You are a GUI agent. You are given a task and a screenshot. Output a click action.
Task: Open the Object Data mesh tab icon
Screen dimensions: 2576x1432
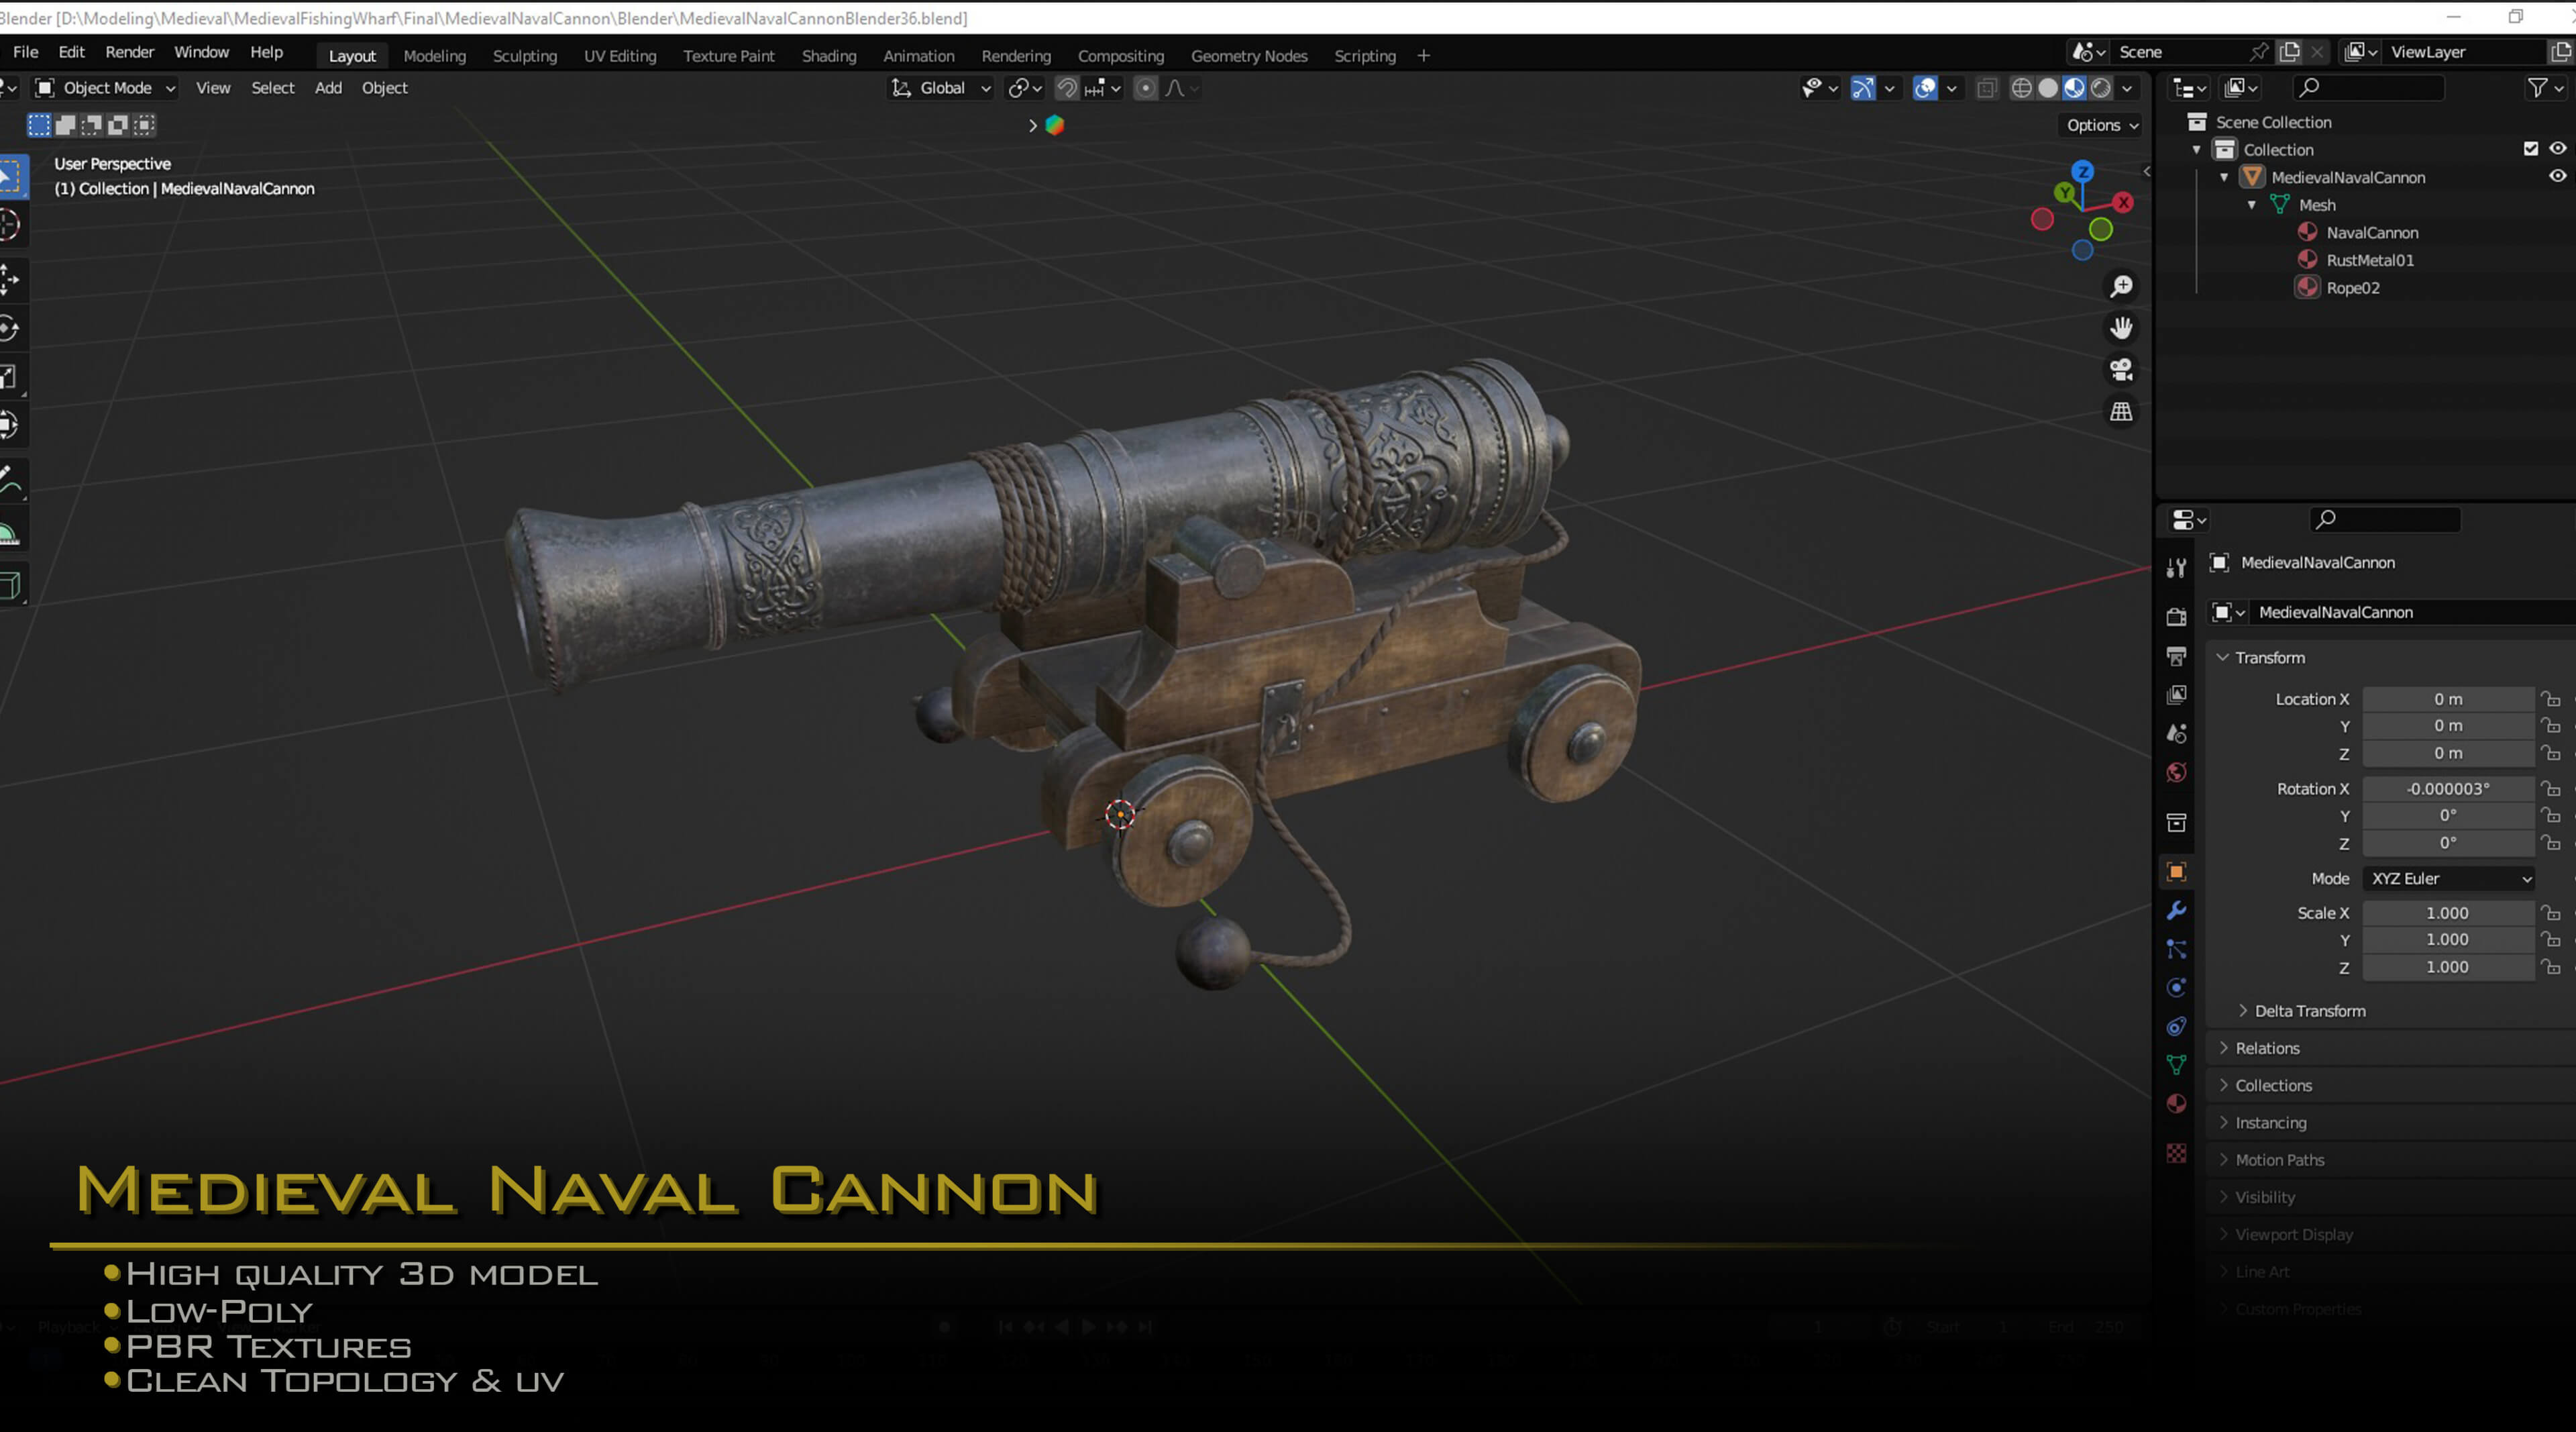click(2176, 1065)
